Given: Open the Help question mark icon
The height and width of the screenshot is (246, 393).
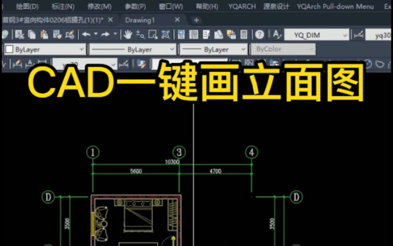Looking at the screenshot, I should [x=260, y=35].
